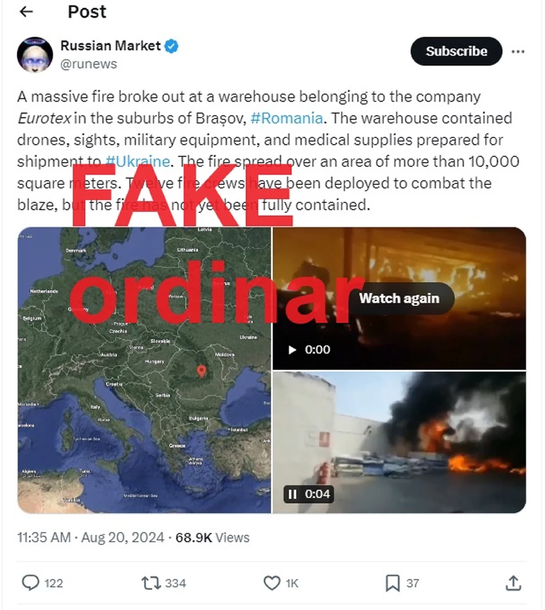Screen dimensions: 545x610
Task: Subscribe to Russian Market
Action: coord(456,51)
